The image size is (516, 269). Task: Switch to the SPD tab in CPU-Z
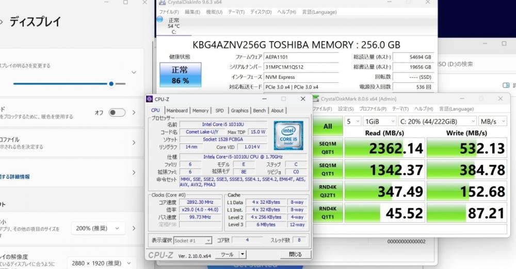(x=219, y=111)
